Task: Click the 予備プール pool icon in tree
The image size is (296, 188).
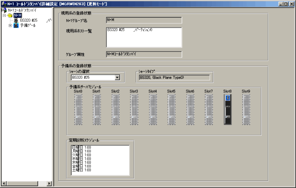Action: [16, 25]
